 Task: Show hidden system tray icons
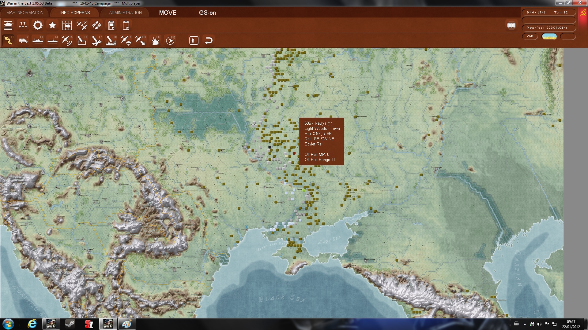tap(525, 324)
